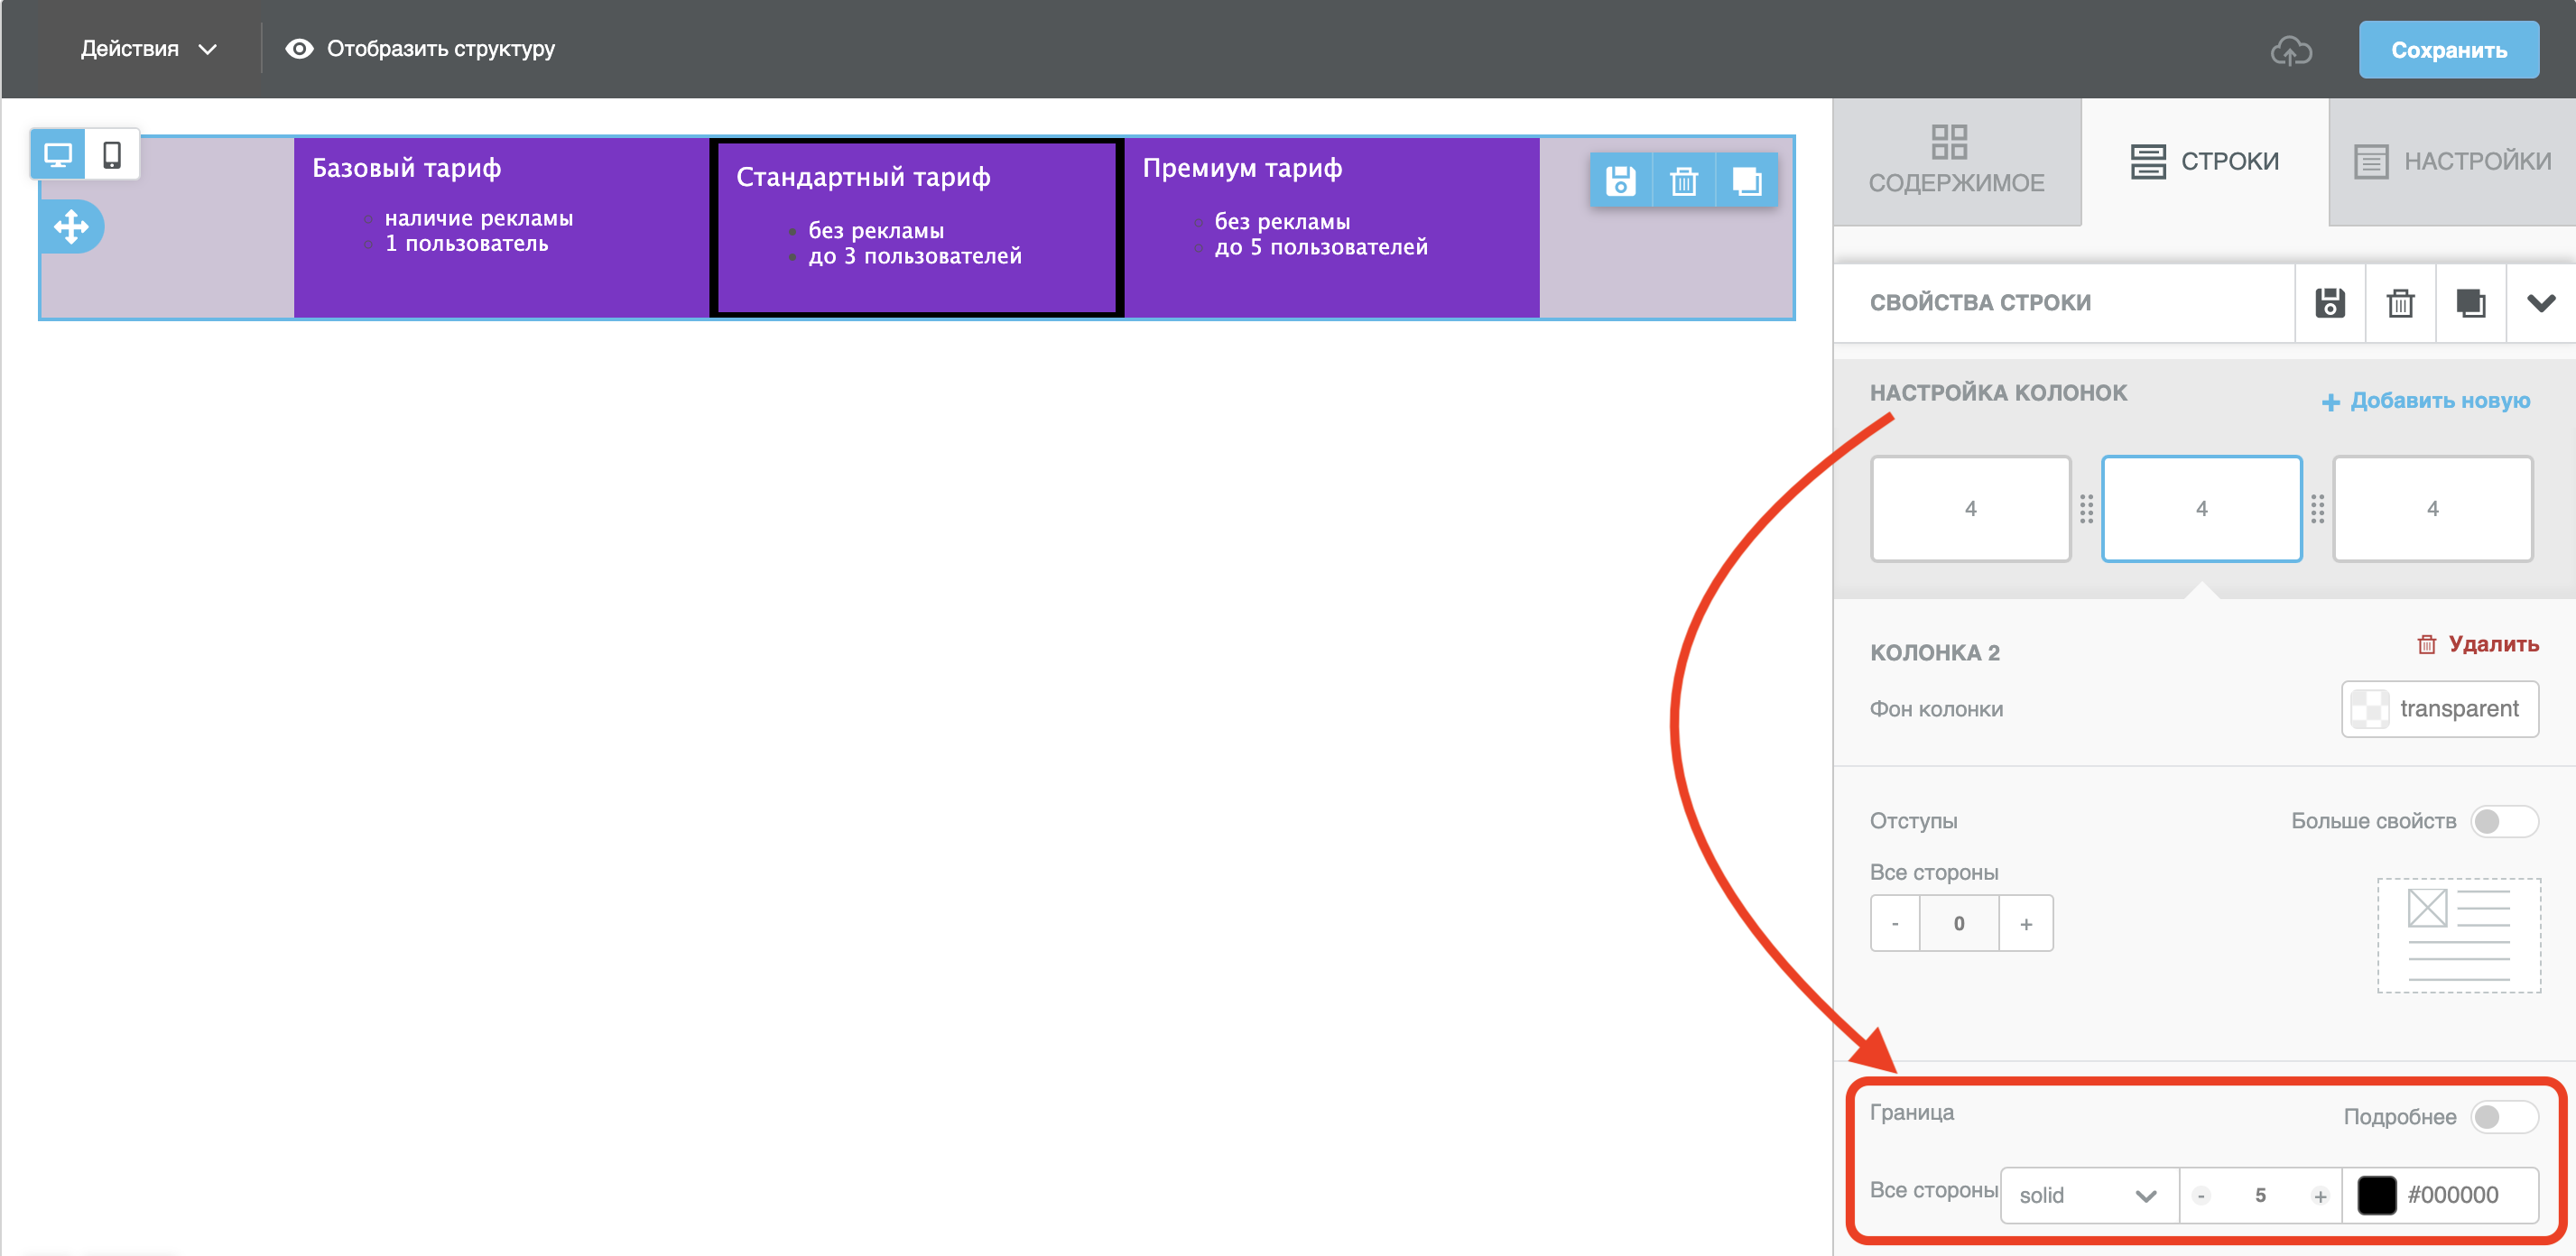Select the first column box

[1970, 508]
